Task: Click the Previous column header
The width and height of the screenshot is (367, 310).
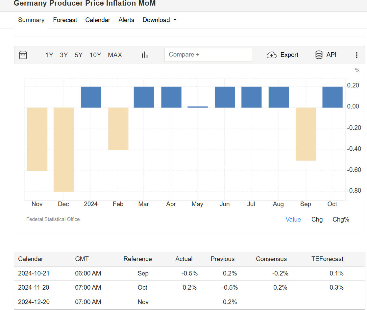Action: tap(222, 259)
